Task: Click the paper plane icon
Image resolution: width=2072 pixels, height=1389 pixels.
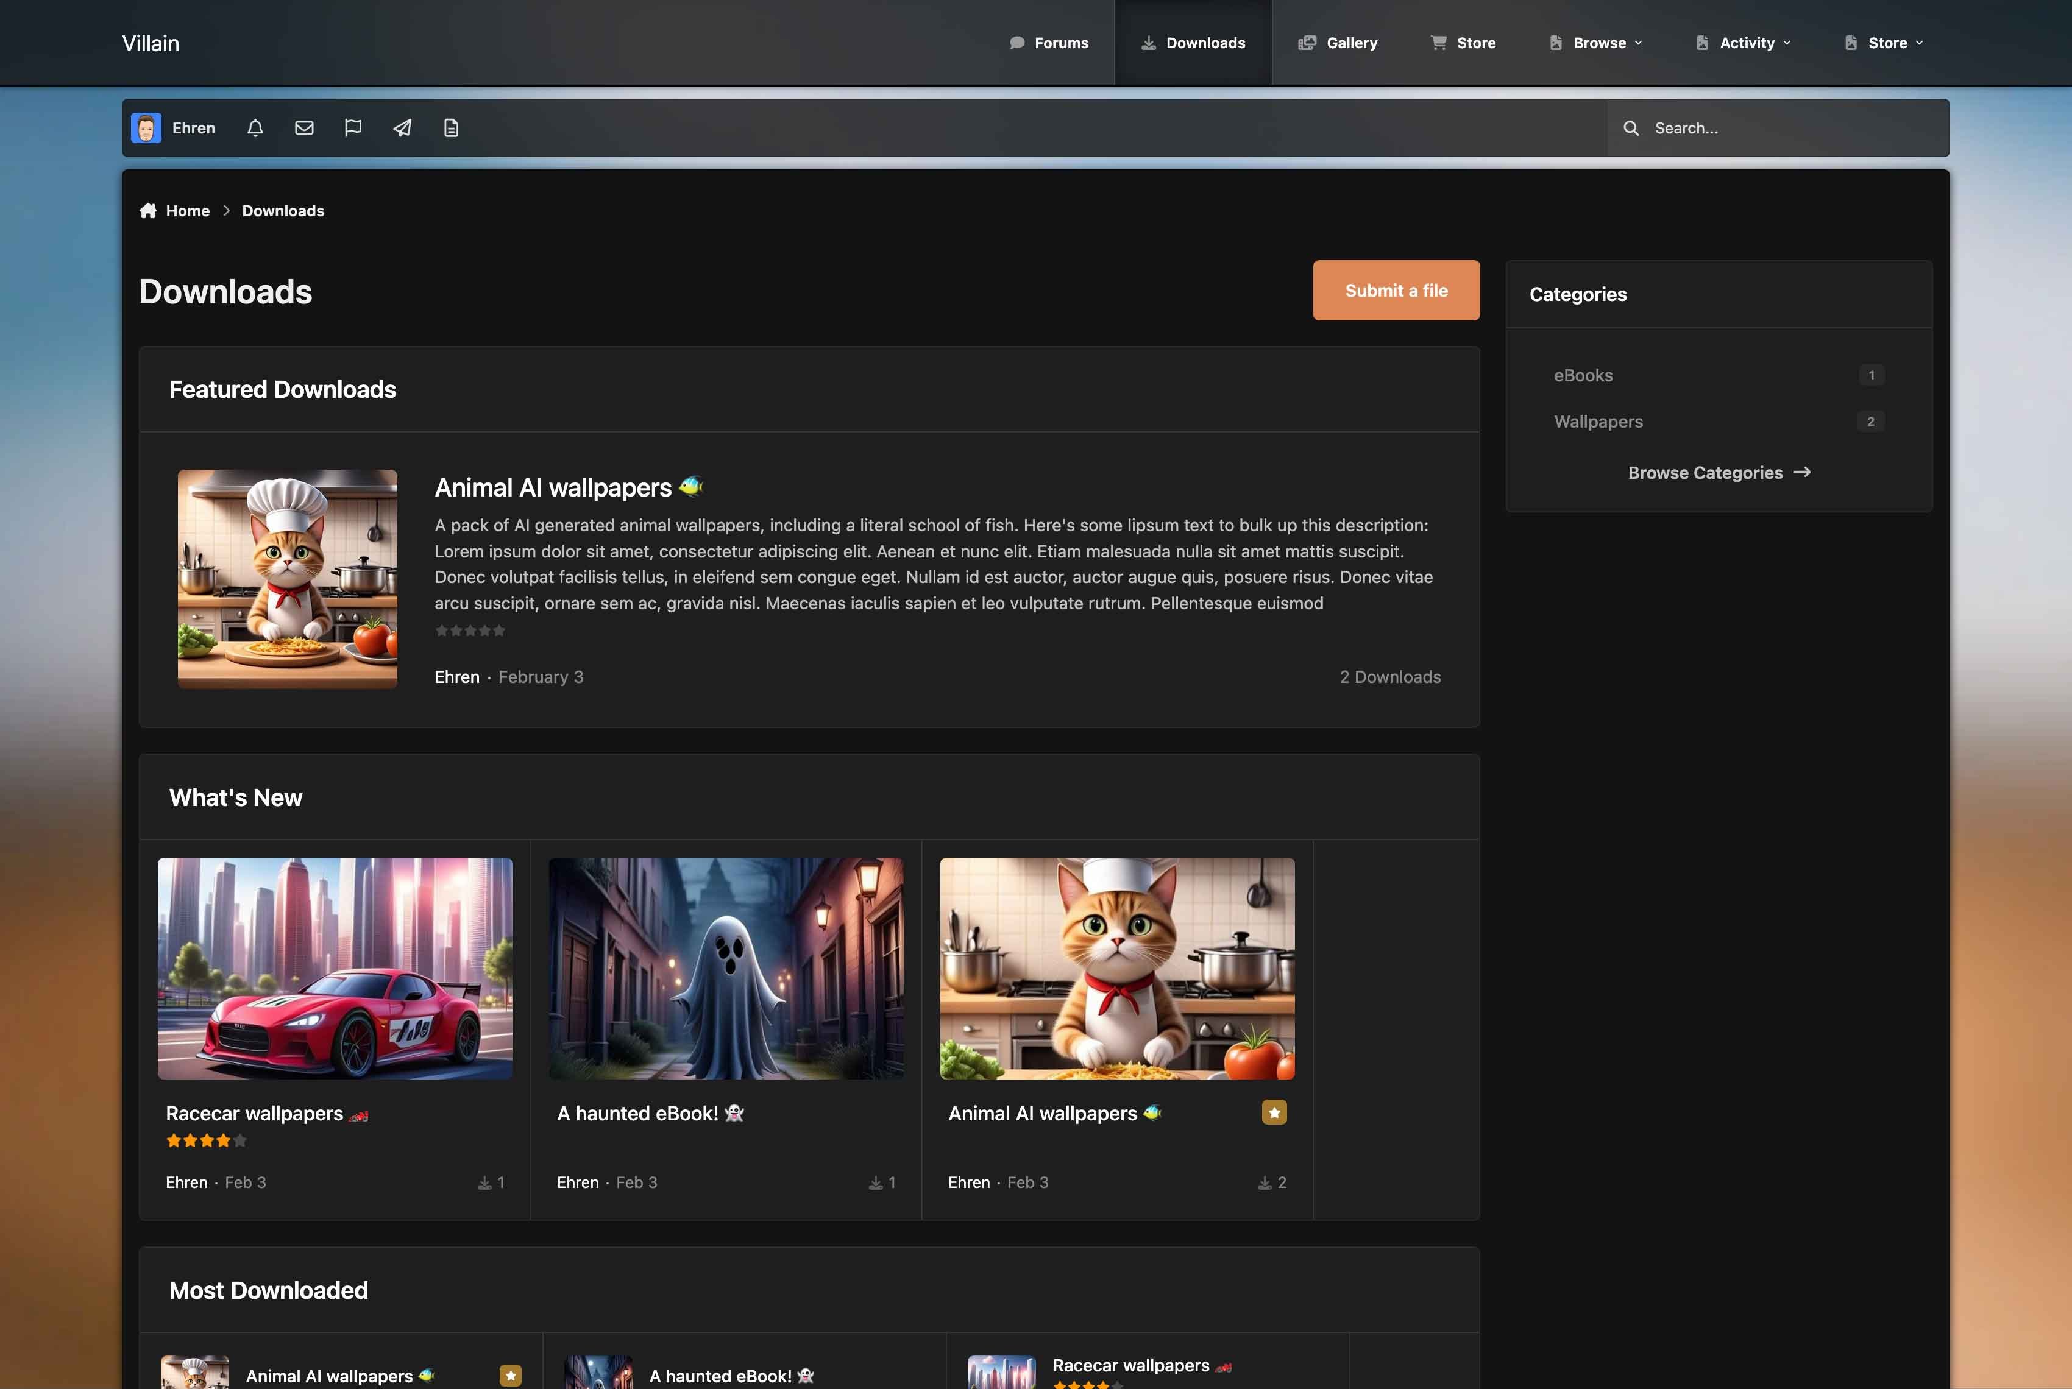Action: (x=402, y=129)
